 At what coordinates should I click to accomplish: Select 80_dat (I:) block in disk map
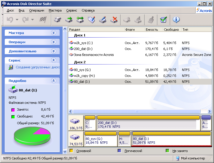pyautogui.click(x=172, y=139)
